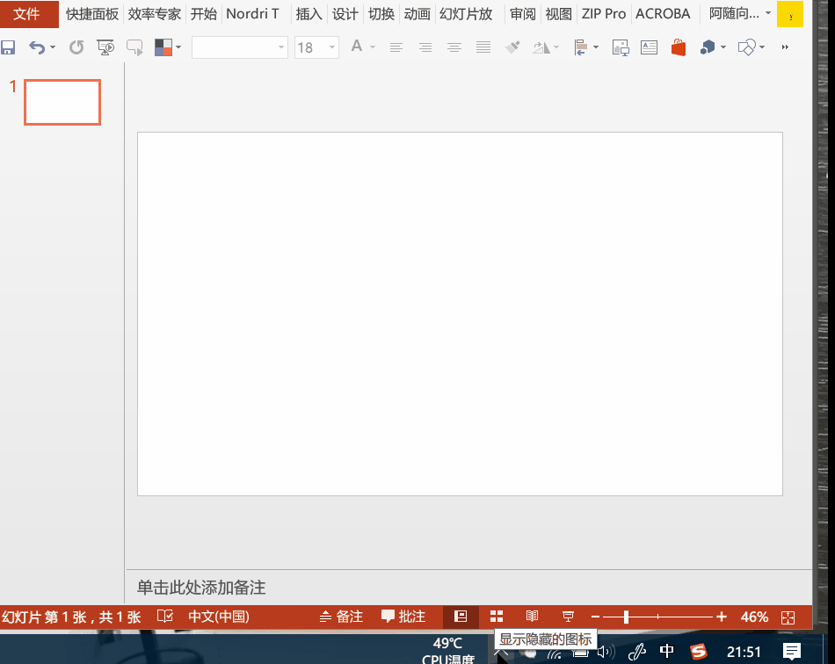Click the 中文(中国) language button

click(218, 617)
